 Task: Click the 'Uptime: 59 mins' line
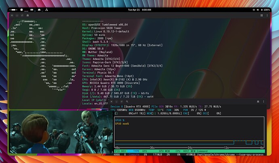point(93,35)
